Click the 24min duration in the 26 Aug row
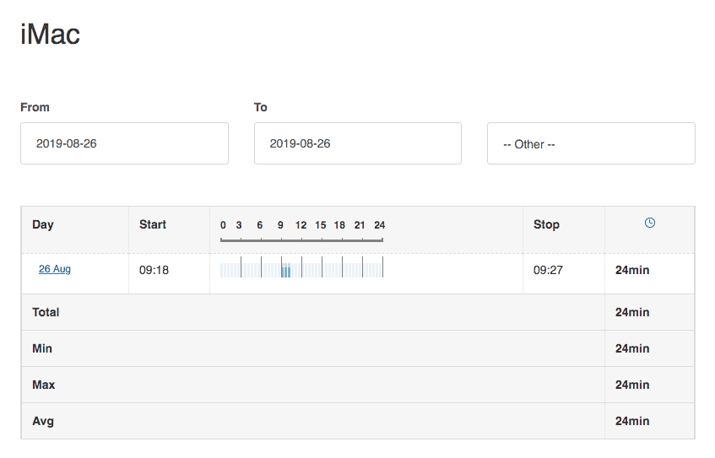Screen dimensions: 715x458 632,271
